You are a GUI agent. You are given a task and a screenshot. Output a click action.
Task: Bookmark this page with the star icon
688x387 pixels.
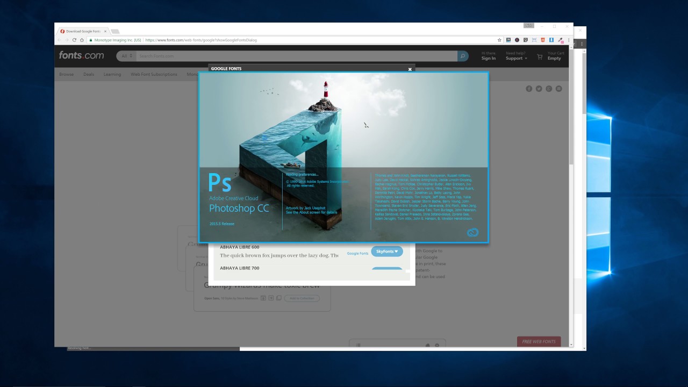(x=499, y=40)
